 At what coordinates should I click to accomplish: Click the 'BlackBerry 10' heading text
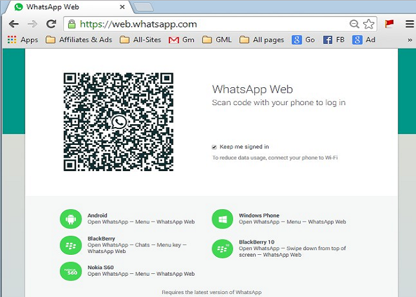pyautogui.click(x=257, y=242)
